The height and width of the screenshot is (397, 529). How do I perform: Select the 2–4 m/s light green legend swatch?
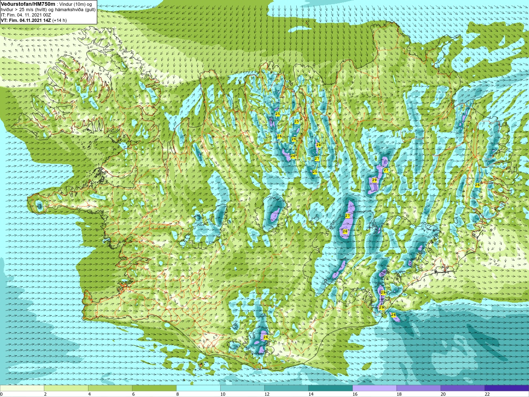pyautogui.click(x=66, y=388)
